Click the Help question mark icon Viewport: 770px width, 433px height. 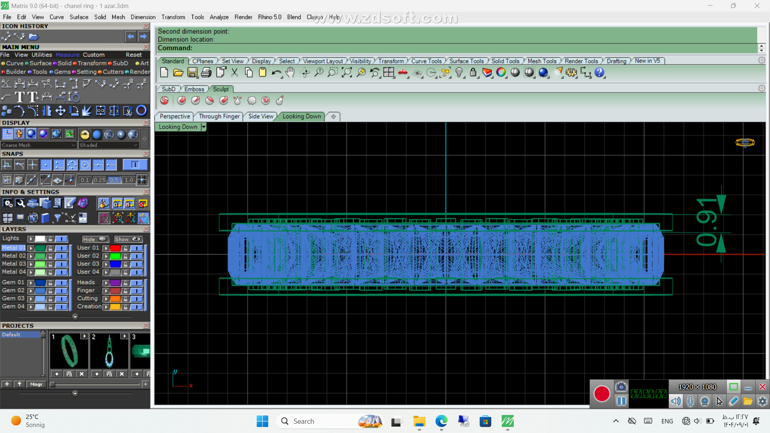coord(599,73)
